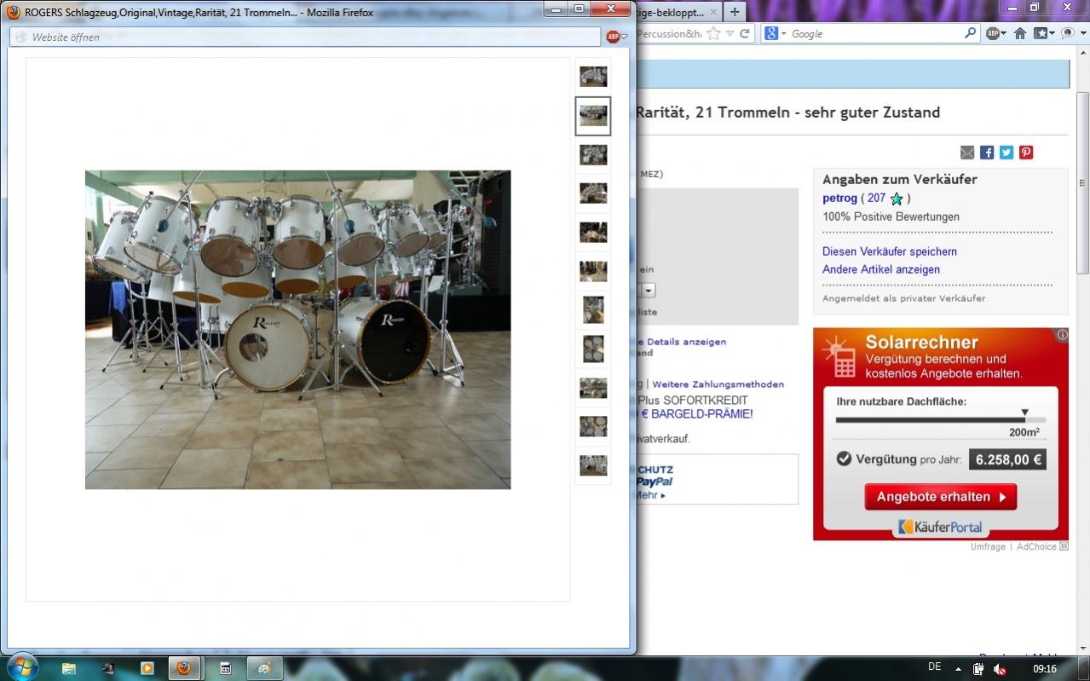Click the large drum kit photo in the popup
1090x681 pixels.
(297, 329)
